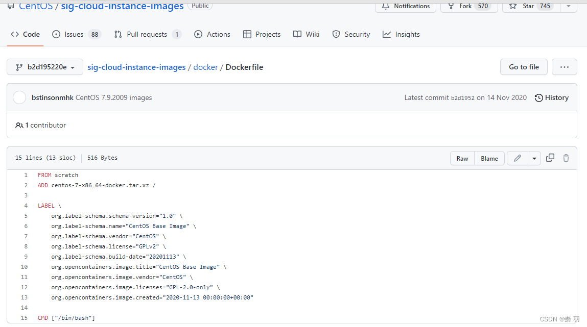Image resolution: width=587 pixels, height=327 pixels.
Task: Click the CMD ["/bin/bash"] line
Action: click(x=66, y=318)
